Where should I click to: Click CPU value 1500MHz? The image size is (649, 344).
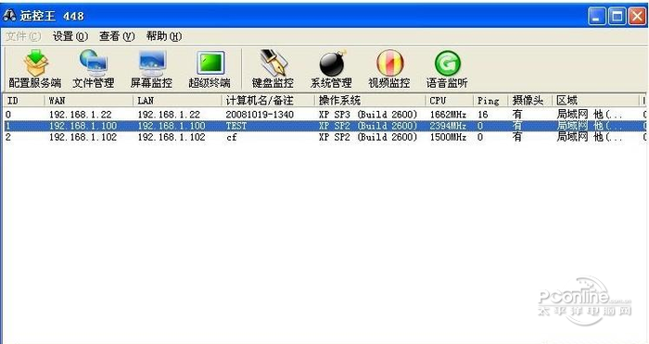click(x=448, y=137)
